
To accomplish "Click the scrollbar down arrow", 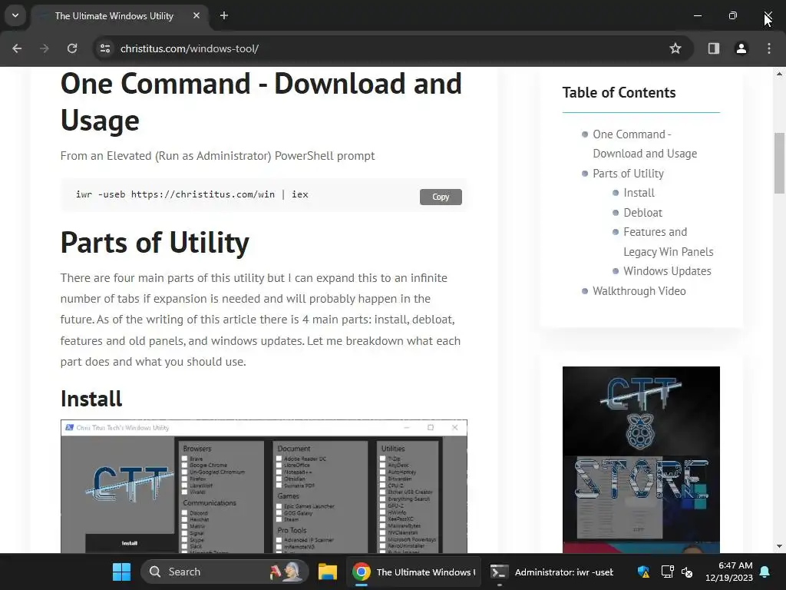I will tap(779, 546).
